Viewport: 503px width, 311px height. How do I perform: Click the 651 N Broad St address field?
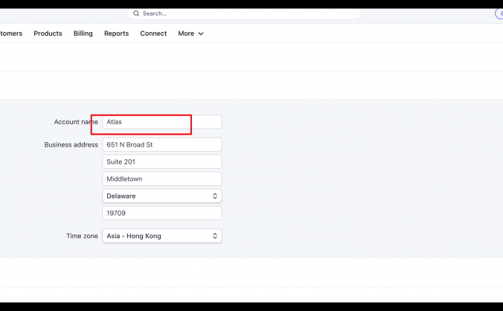point(161,144)
